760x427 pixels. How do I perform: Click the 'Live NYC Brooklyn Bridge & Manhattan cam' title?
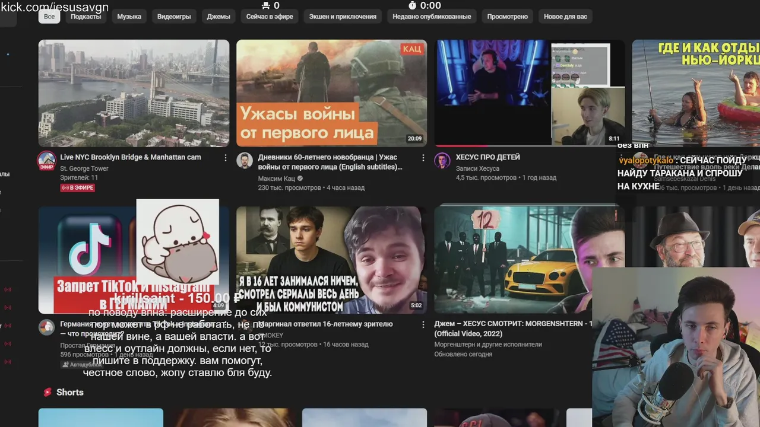tap(131, 157)
